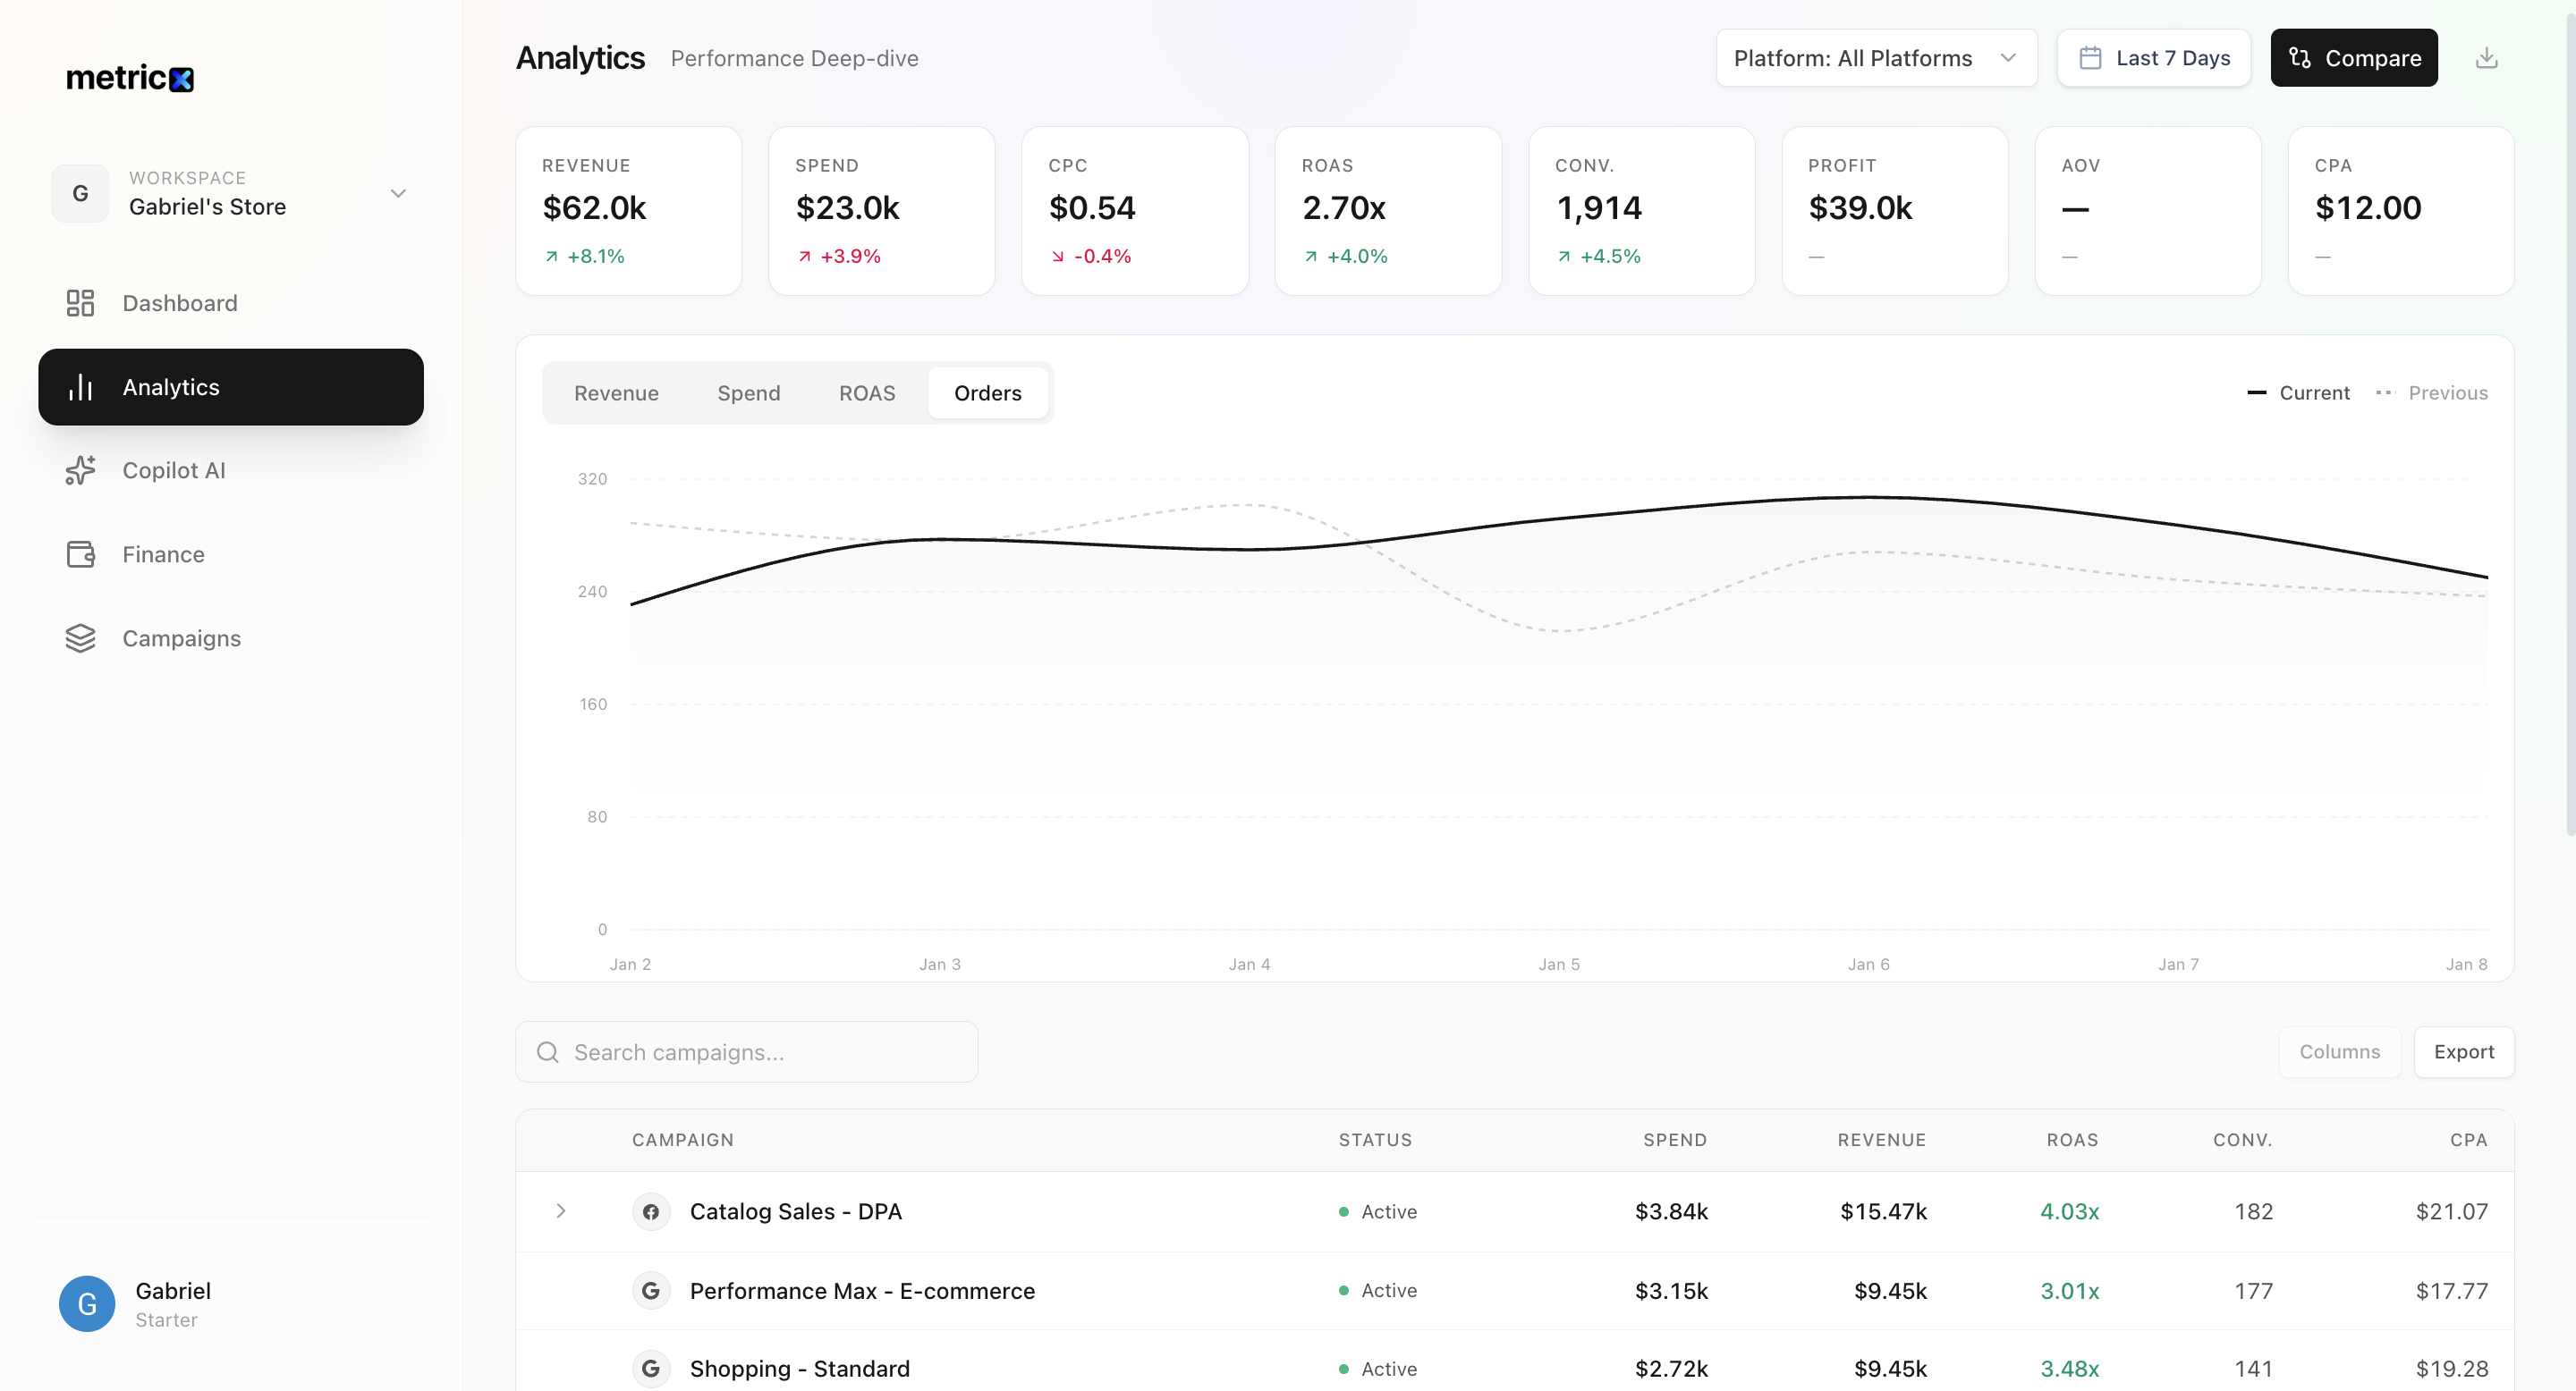Open the Last 7 Days date picker
The width and height of the screenshot is (2576, 1391).
click(2153, 58)
